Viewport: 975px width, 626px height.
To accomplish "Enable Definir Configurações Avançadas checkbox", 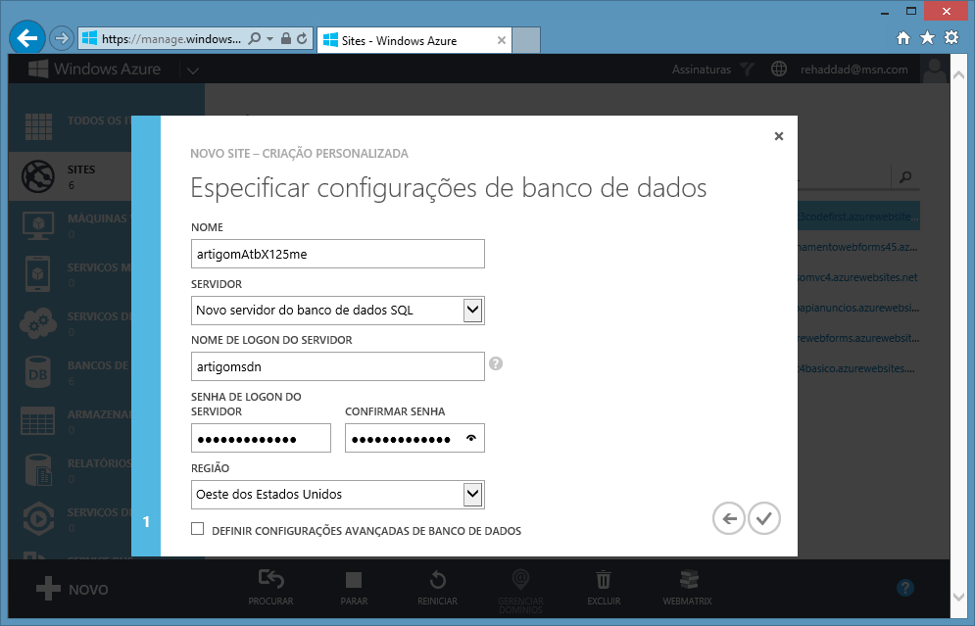I will click(x=198, y=528).
